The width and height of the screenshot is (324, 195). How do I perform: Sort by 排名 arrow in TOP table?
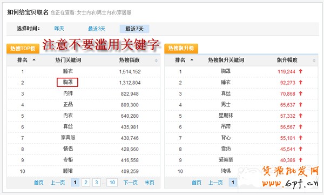(x=34, y=60)
